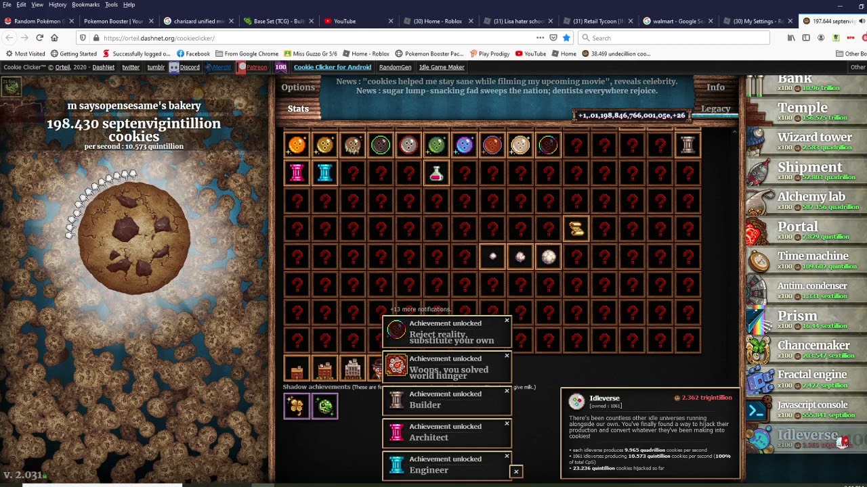Open the File menu
This screenshot has height=487, width=867.
pyautogui.click(x=7, y=5)
